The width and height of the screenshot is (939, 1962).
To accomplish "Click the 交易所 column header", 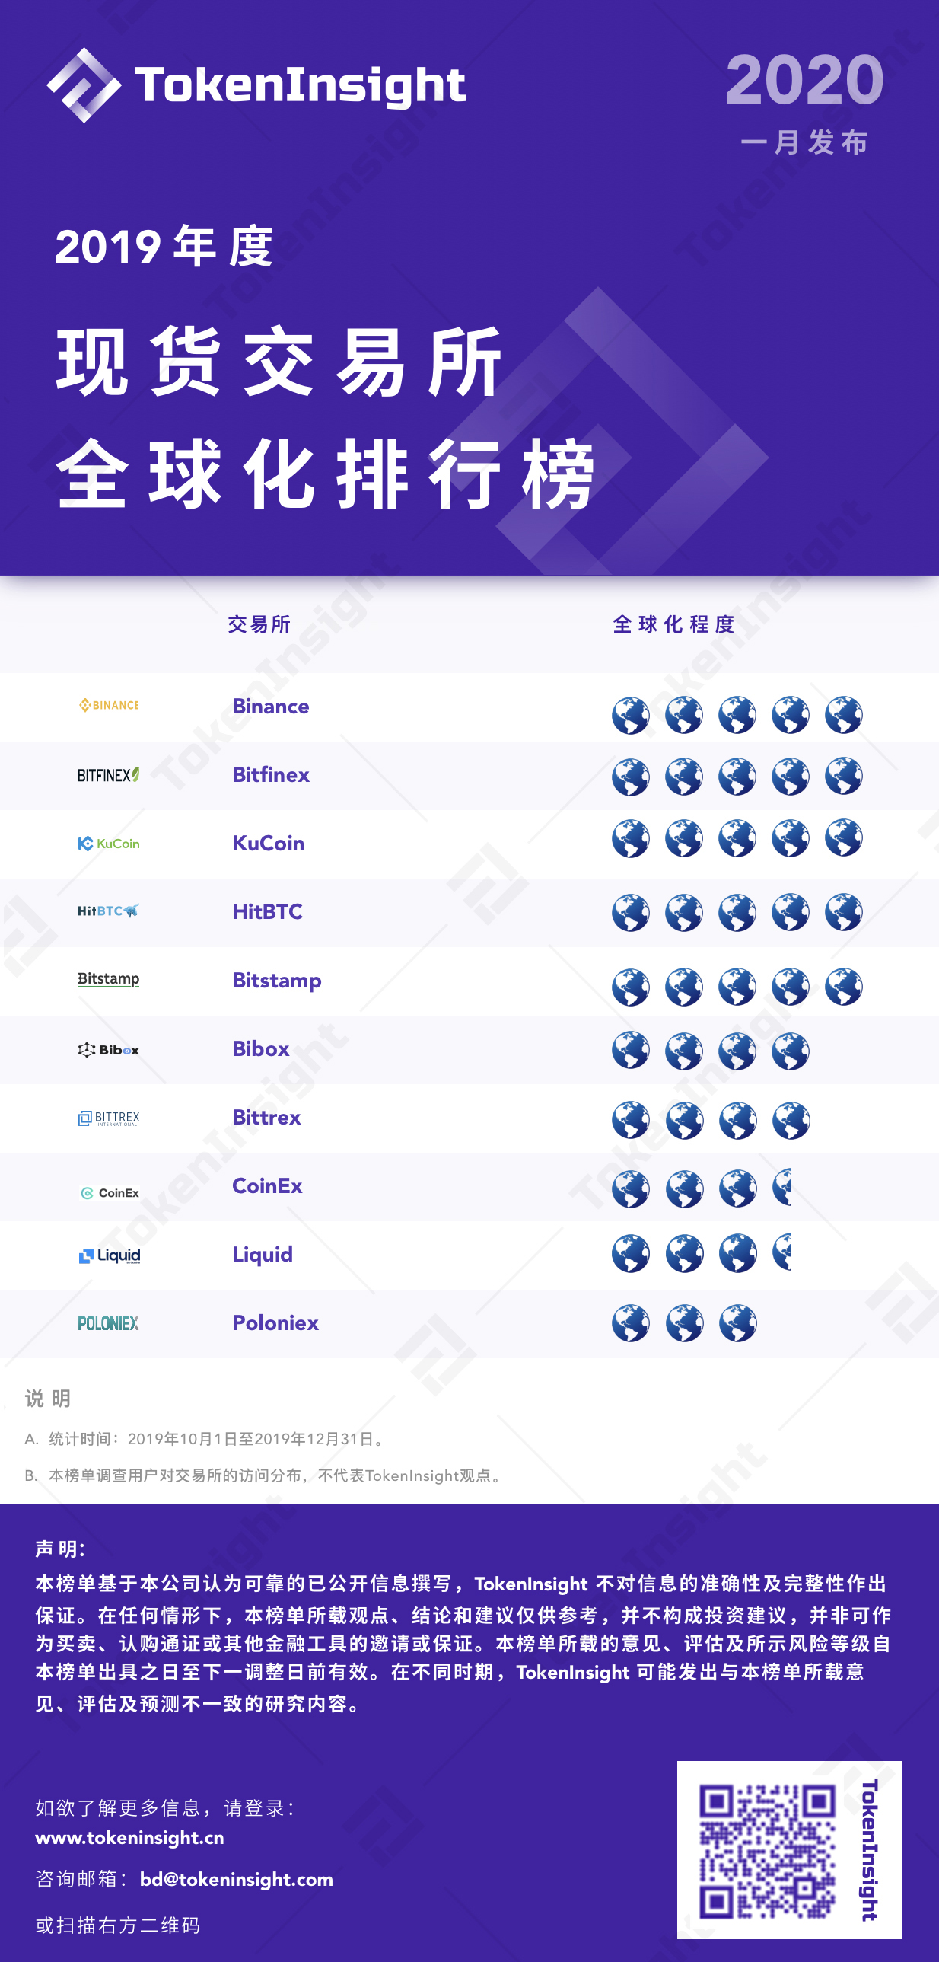I will (259, 624).
